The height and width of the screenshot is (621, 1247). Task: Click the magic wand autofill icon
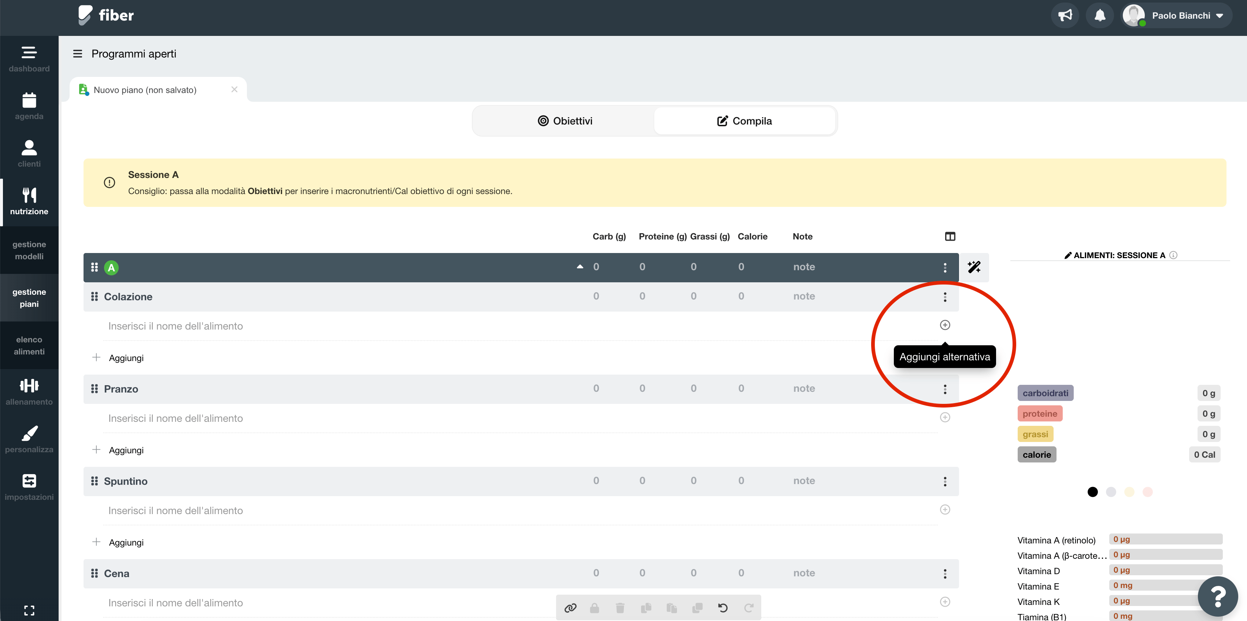[x=974, y=267]
